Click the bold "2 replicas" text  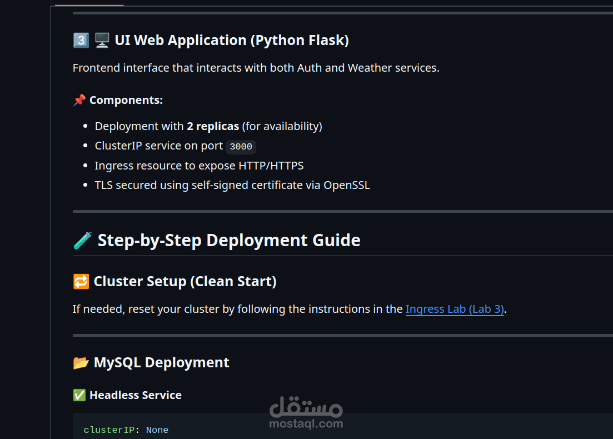213,126
